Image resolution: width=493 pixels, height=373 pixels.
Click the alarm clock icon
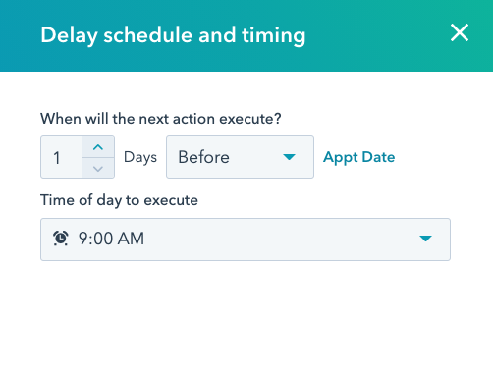(x=61, y=239)
